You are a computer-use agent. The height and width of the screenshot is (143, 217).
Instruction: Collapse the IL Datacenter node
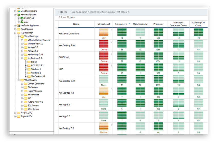click(x=15, y=33)
